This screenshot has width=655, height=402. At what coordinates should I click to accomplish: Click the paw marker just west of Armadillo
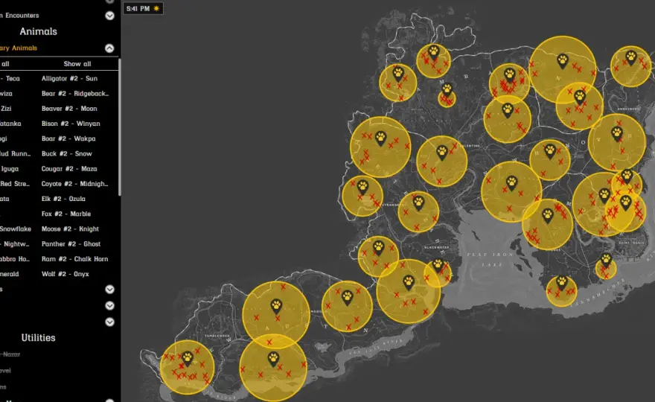[276, 307]
